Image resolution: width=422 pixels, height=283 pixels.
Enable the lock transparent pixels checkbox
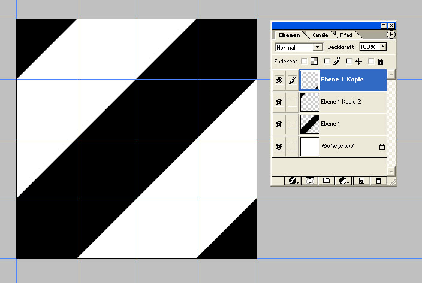pyautogui.click(x=304, y=61)
